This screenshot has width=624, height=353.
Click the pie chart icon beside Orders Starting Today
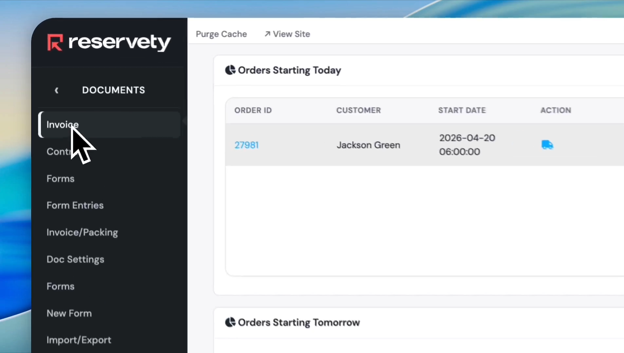[230, 70]
